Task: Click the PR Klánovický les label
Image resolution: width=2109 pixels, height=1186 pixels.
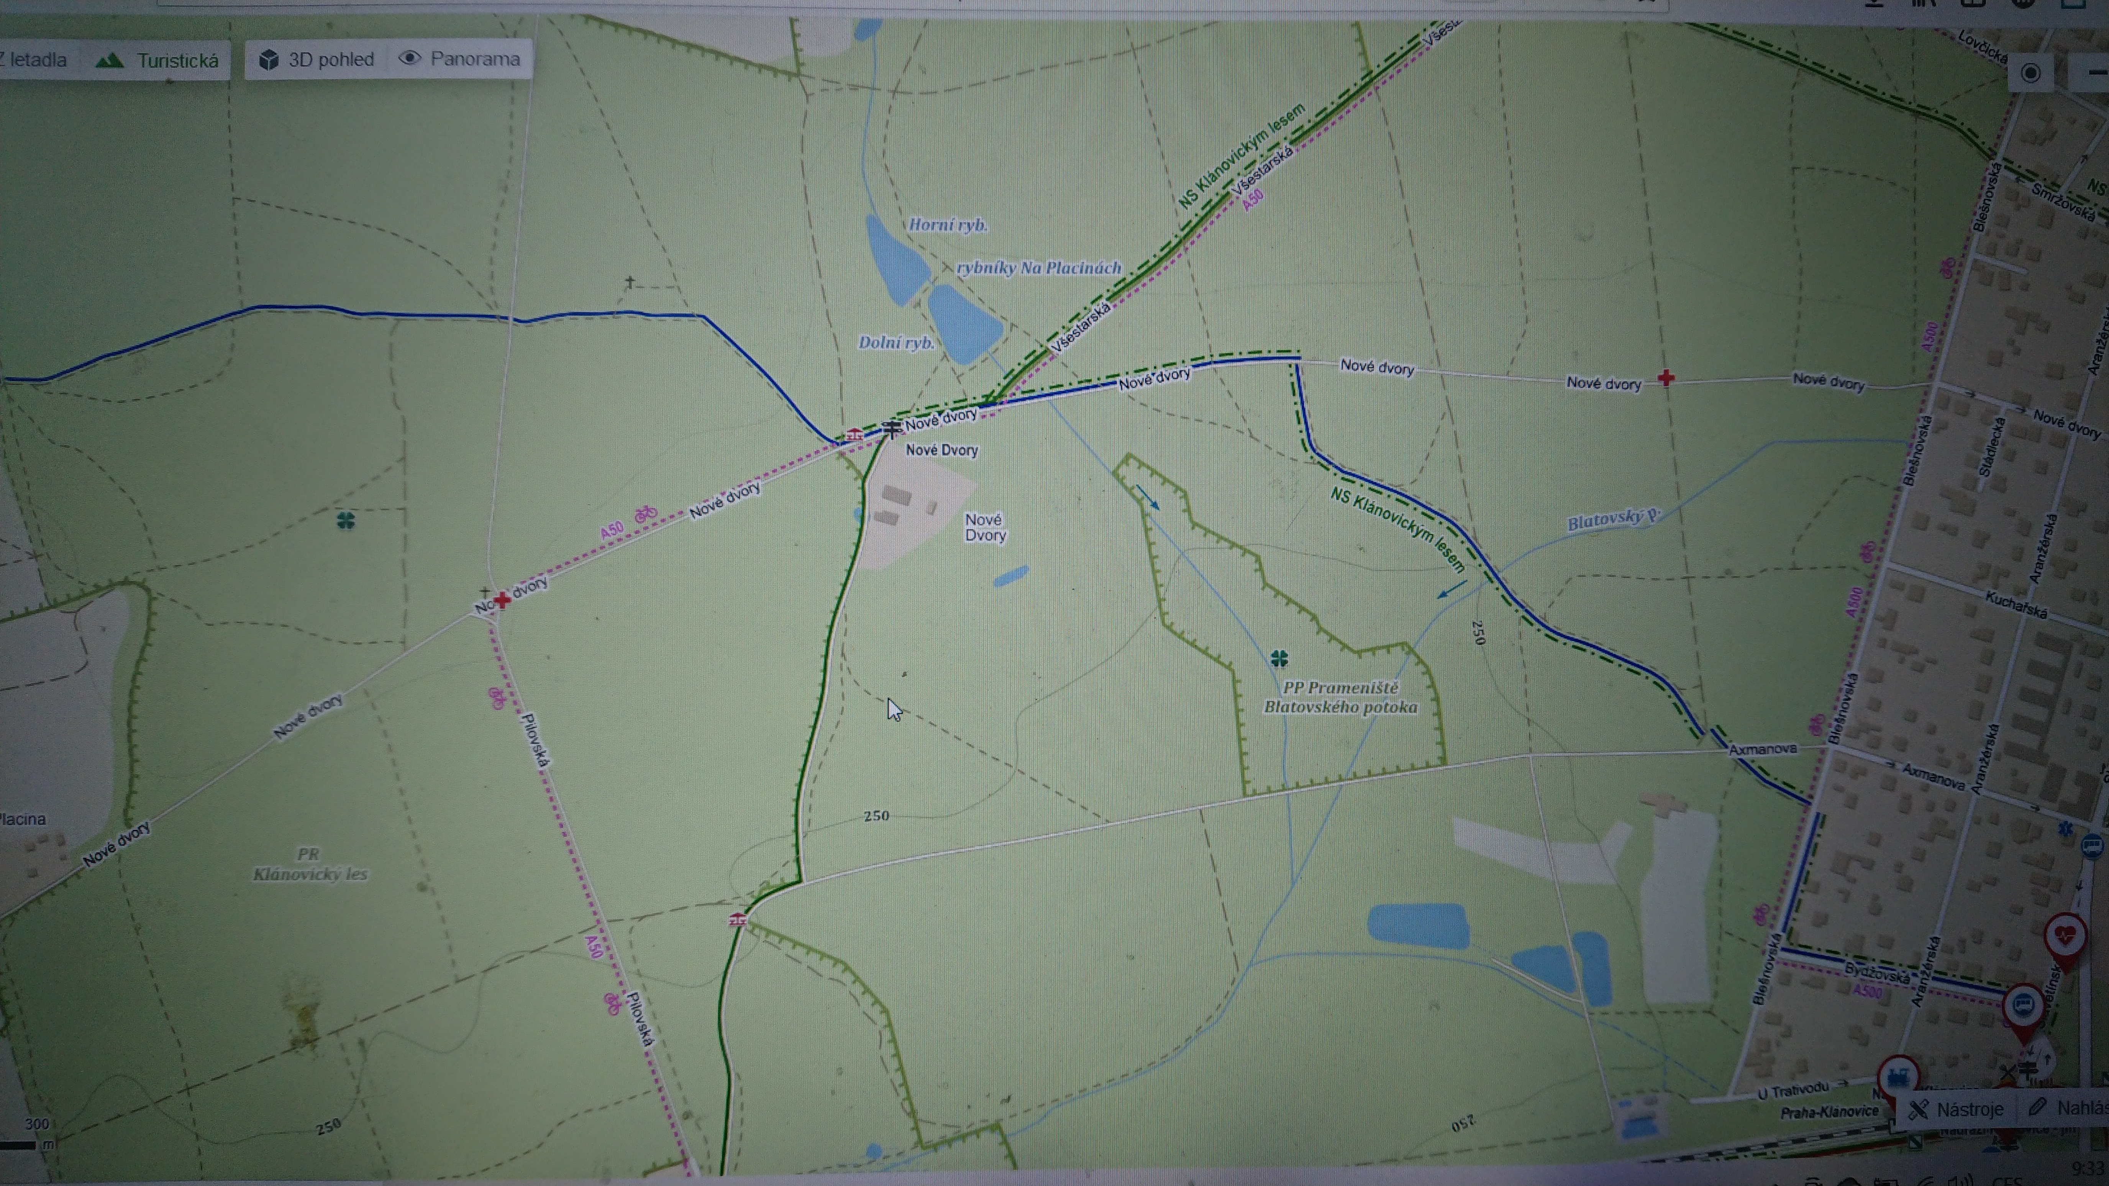Action: point(310,864)
